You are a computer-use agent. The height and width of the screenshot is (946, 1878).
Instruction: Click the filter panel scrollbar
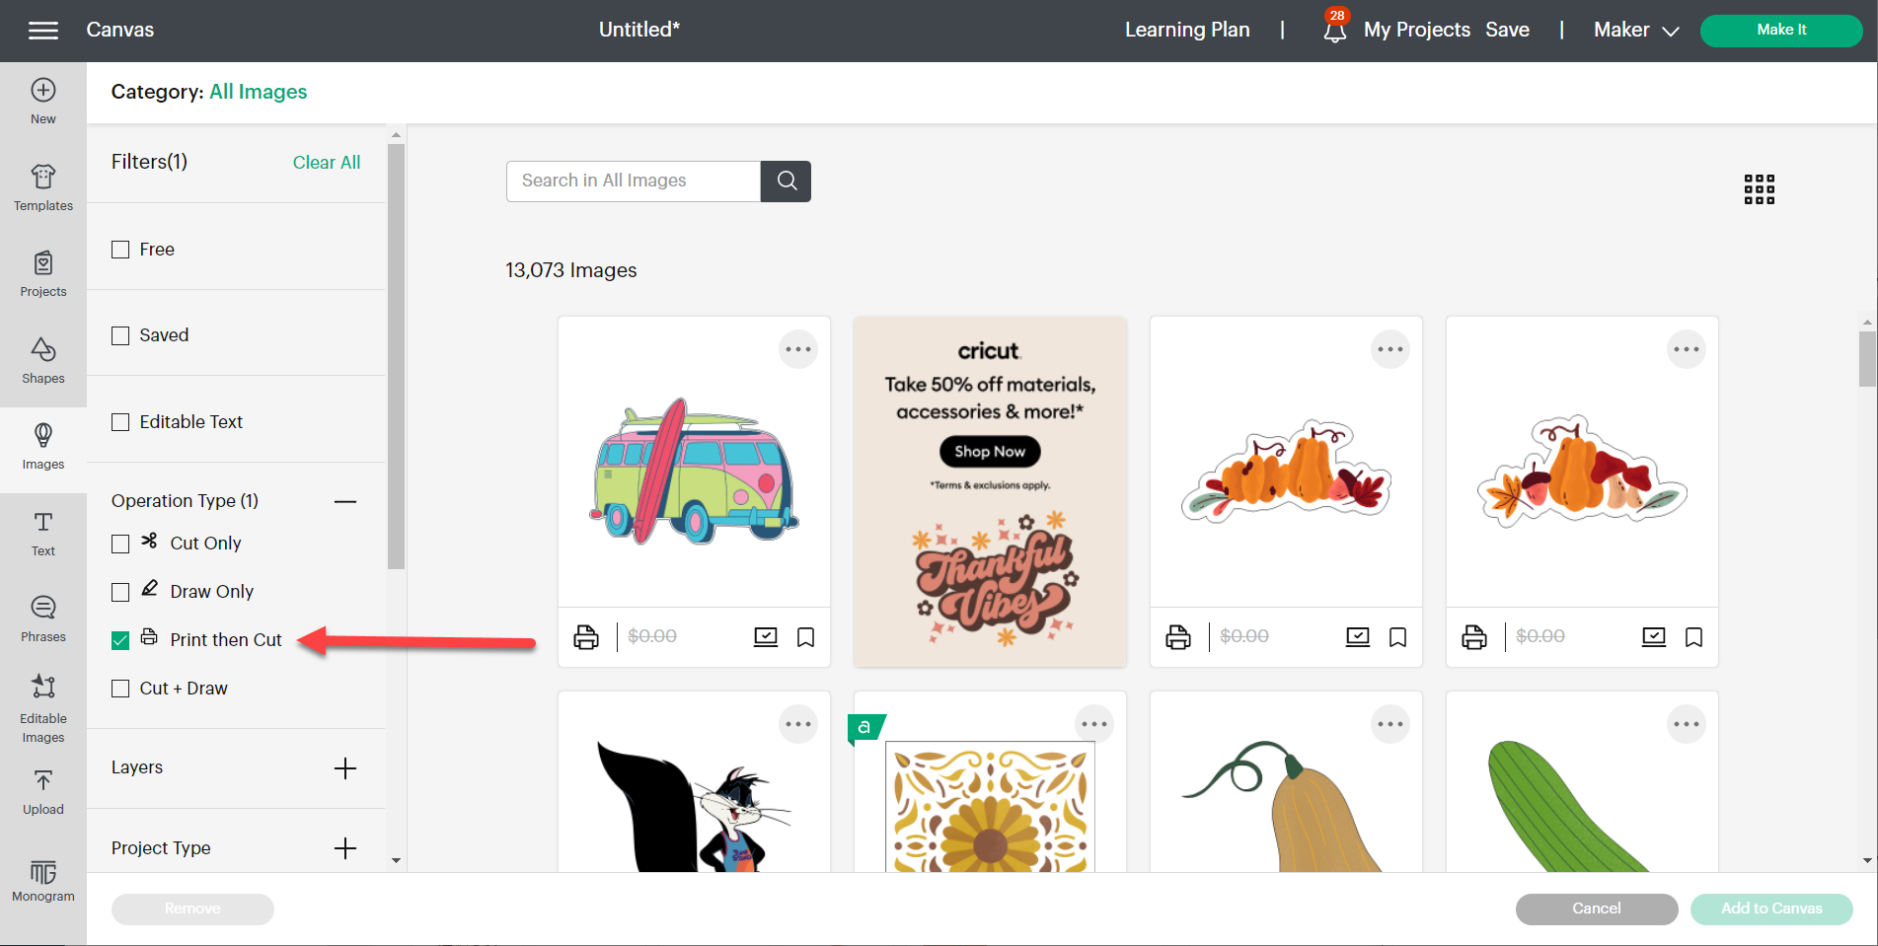[396, 355]
